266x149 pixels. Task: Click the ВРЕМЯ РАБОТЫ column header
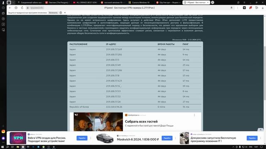(x=166, y=44)
